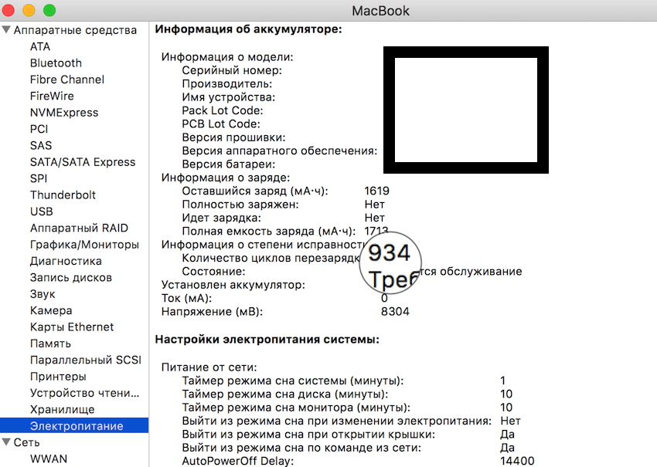This screenshot has height=467, width=657.
Task: Select Камера in the sidebar
Action: (x=51, y=310)
